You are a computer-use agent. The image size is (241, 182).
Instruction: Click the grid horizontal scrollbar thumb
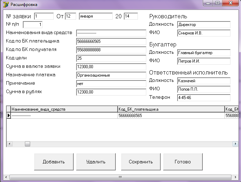27,144
